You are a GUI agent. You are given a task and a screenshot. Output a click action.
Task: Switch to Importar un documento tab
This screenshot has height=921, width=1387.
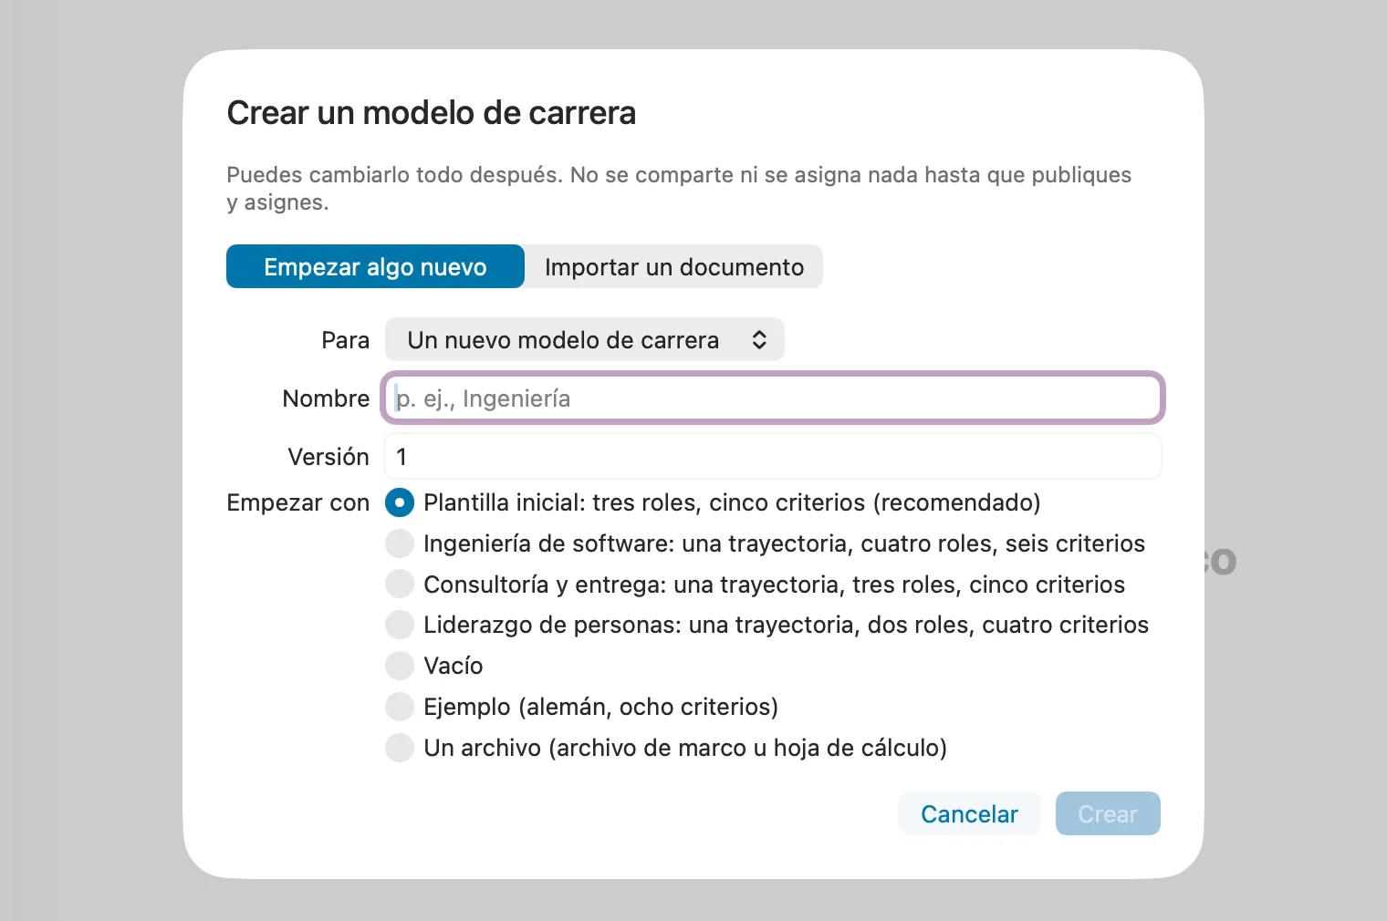[x=674, y=266]
